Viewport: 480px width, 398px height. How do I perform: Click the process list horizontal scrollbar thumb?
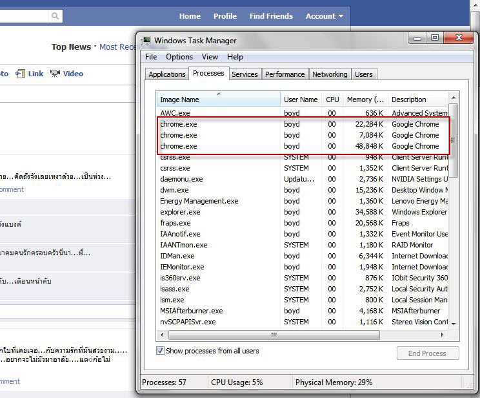pyautogui.click(x=274, y=335)
